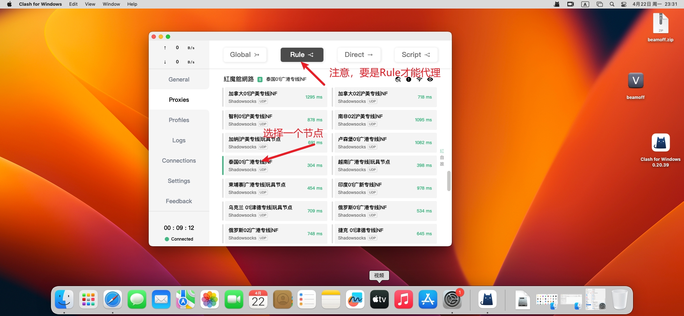Viewport: 684px width, 316px height.
Task: Click the Clash cat icon in menu bar
Action: (557, 4)
